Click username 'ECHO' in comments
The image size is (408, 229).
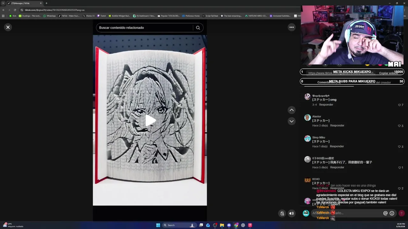click(x=316, y=179)
